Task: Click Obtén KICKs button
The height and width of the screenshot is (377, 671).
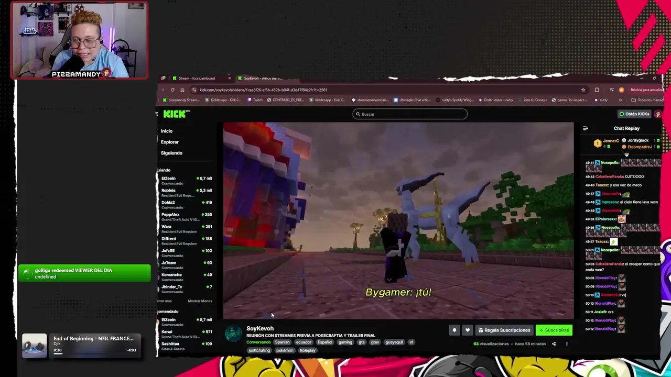Action: coord(634,114)
